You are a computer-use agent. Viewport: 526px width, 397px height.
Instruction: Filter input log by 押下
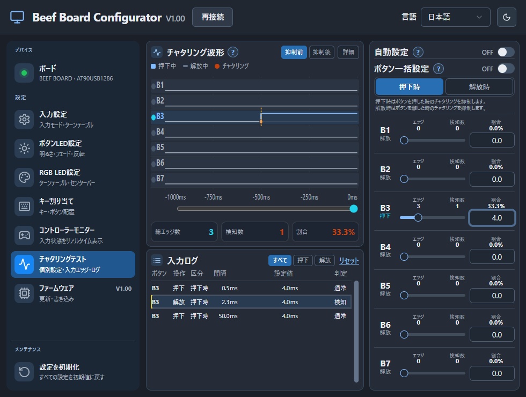[303, 261]
